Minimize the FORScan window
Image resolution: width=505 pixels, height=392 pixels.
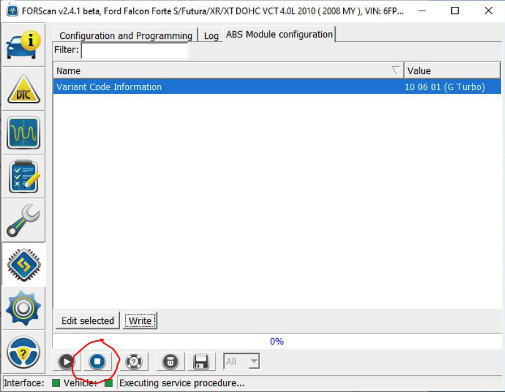[422, 11]
